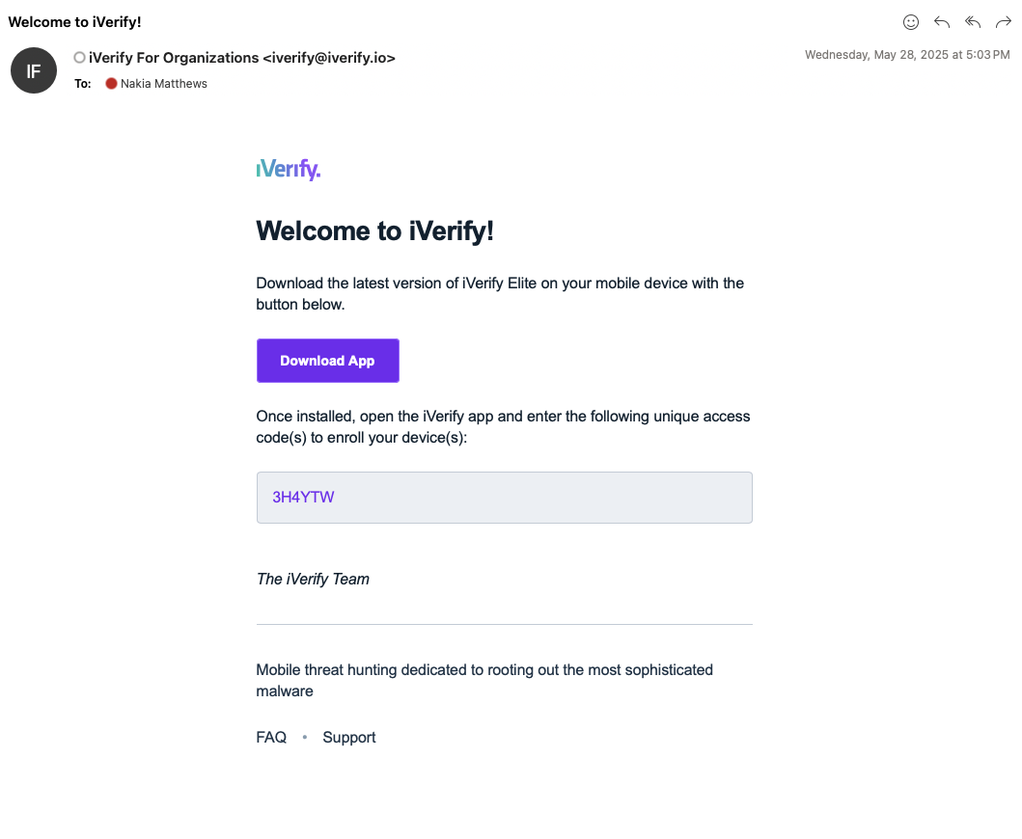Click the access code 3H4YTW box
Screen dimensions: 1022x839
pos(504,498)
